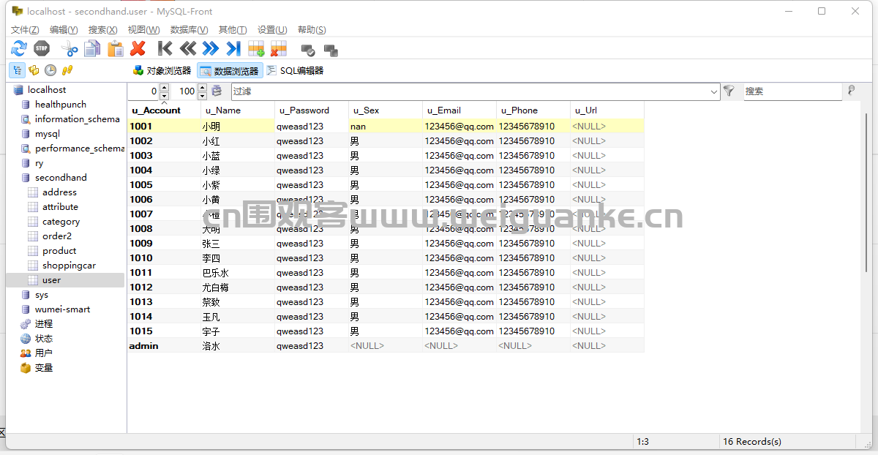Switch to SQL编辑器 tab
The width and height of the screenshot is (878, 455).
(x=294, y=71)
